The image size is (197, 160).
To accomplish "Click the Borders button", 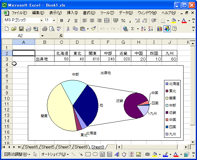I will click(163, 20).
